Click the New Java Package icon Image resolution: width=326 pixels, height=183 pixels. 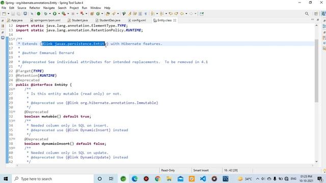point(92,14)
